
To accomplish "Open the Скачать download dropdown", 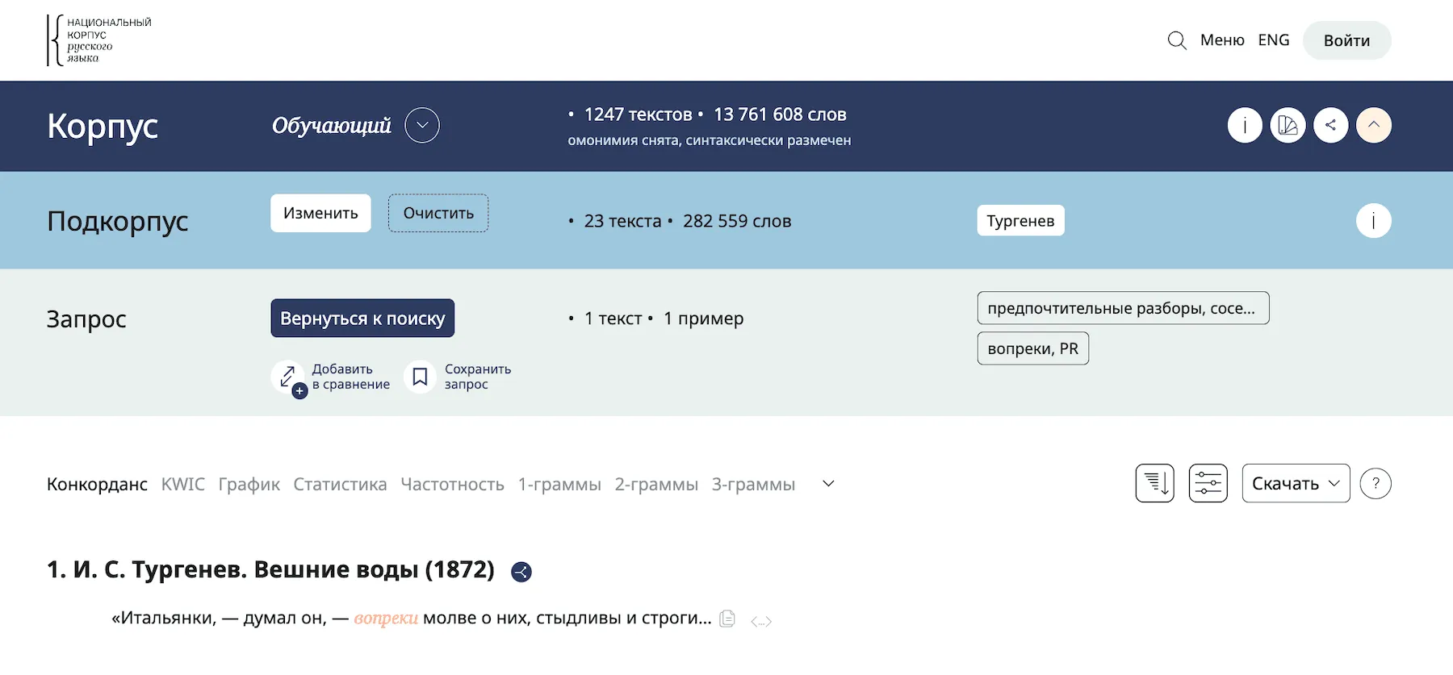I will click(1296, 483).
